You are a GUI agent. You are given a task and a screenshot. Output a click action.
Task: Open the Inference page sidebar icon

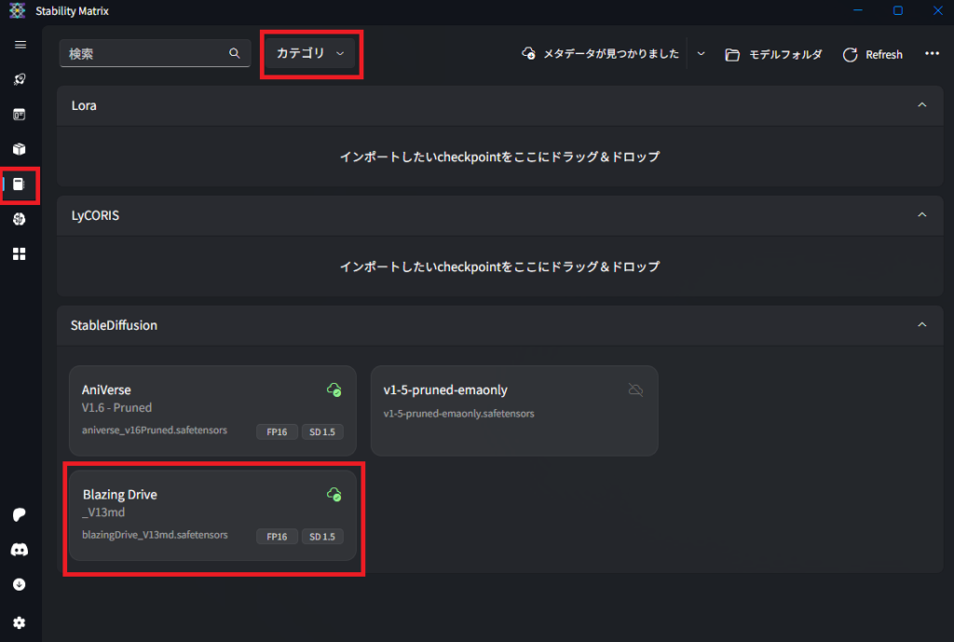point(20,115)
